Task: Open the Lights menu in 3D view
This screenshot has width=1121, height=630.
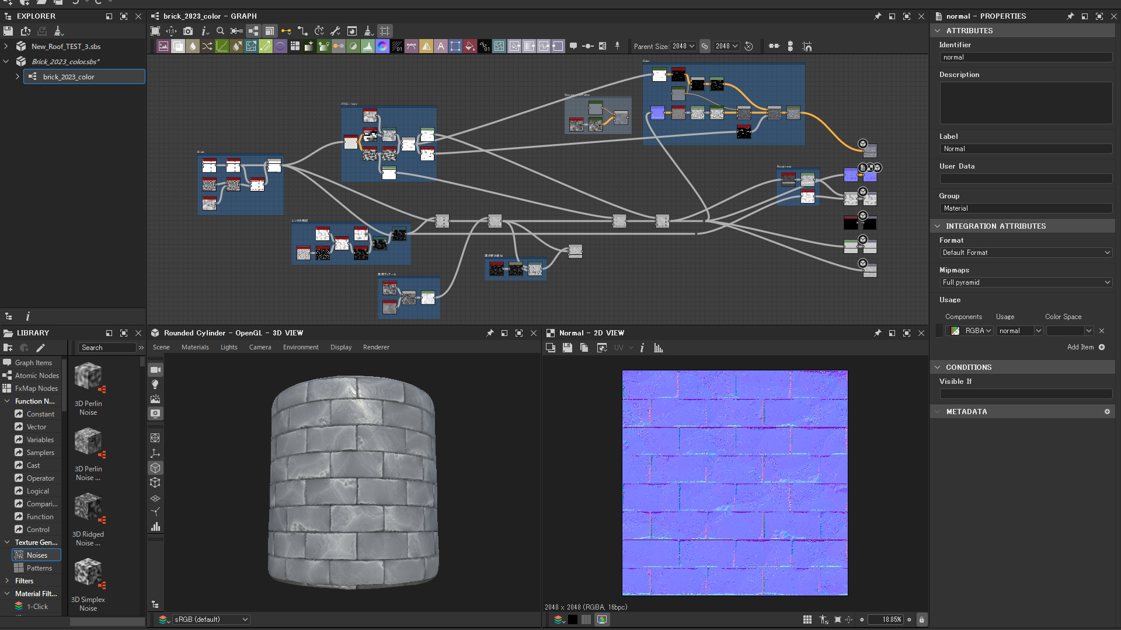Action: tap(229, 347)
